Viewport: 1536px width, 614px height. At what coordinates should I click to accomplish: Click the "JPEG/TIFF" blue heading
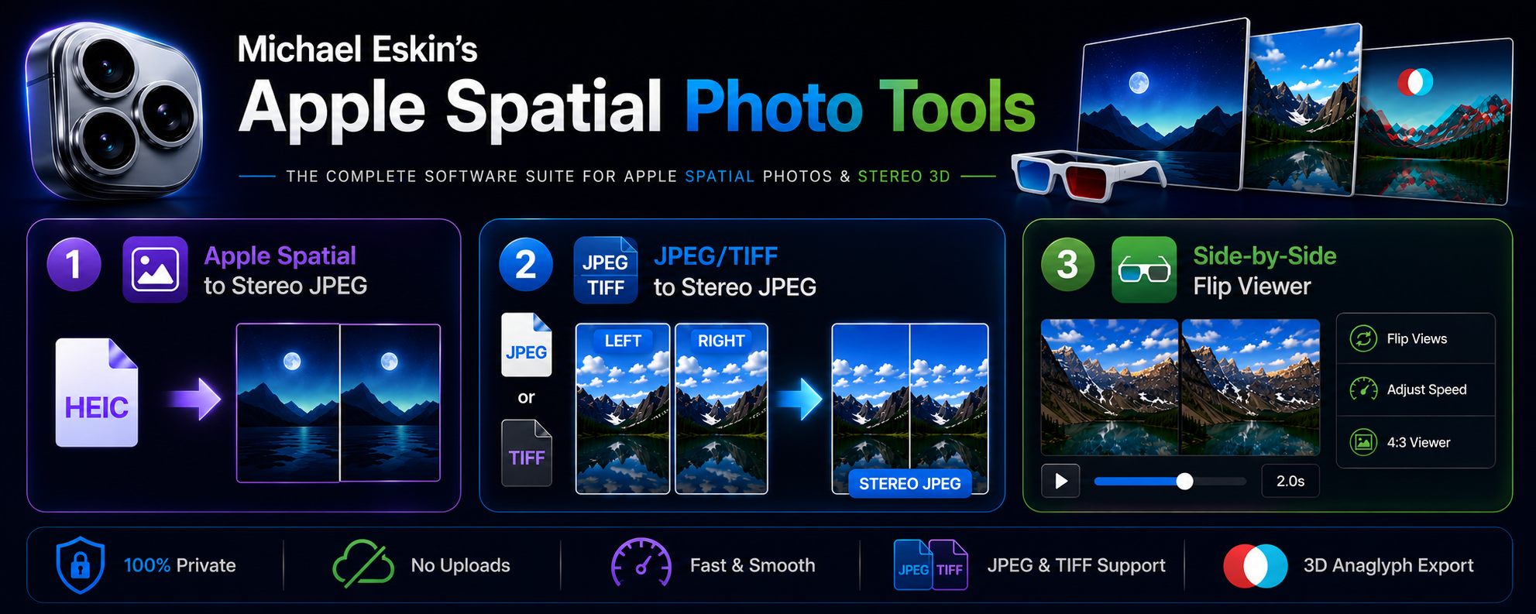coord(716,256)
